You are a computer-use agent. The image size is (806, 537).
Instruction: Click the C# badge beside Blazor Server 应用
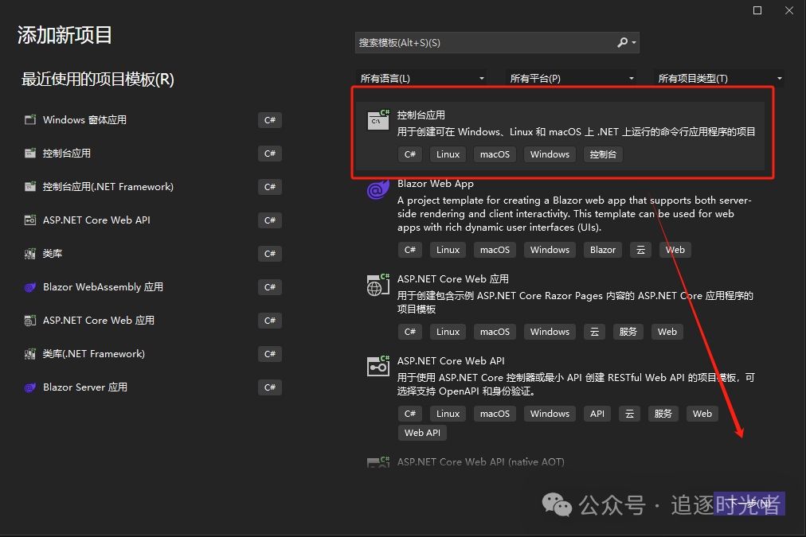click(x=270, y=387)
